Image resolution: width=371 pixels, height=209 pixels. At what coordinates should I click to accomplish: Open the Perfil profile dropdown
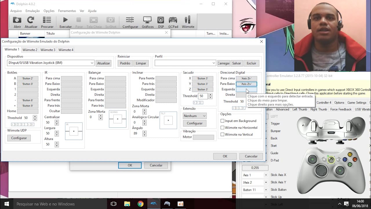pyautogui.click(x=185, y=63)
